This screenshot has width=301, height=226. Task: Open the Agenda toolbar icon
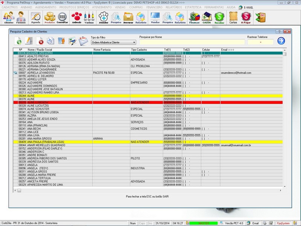point(36,17)
